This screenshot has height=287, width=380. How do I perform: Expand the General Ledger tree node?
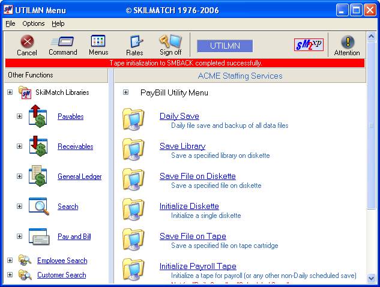click(x=20, y=177)
